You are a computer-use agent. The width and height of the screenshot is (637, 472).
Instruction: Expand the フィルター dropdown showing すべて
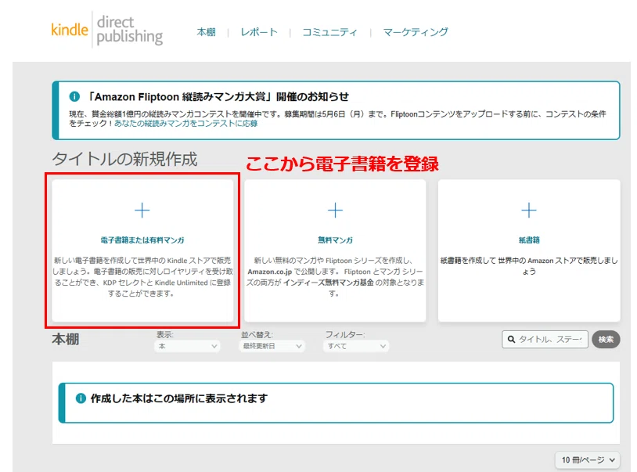(x=356, y=346)
